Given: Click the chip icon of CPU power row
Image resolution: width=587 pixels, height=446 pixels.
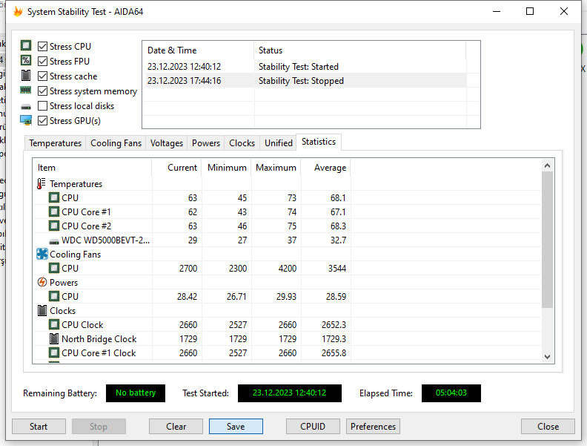Looking at the screenshot, I should click(54, 296).
